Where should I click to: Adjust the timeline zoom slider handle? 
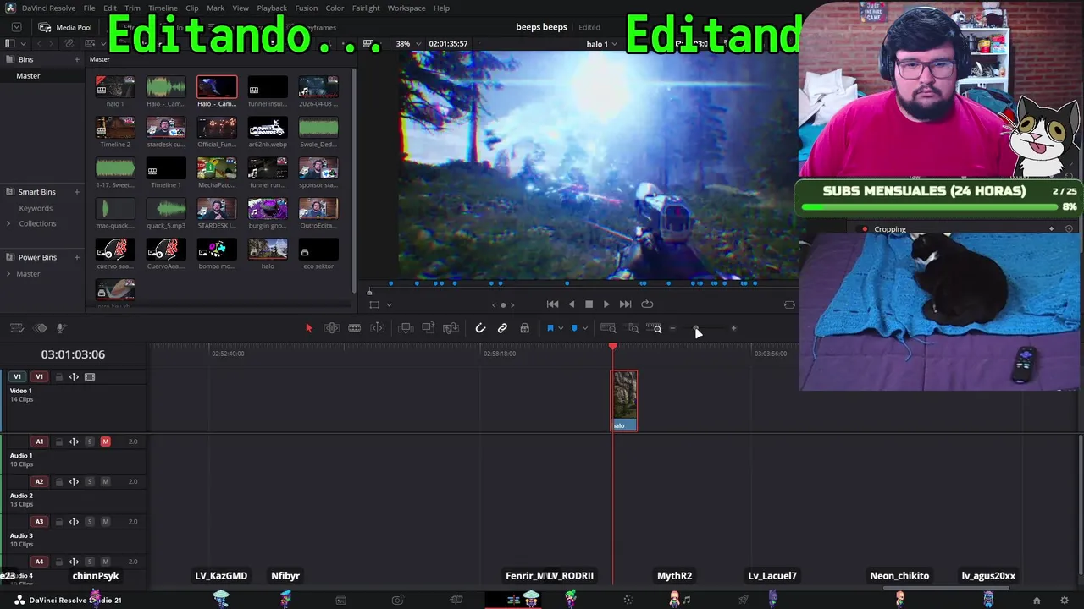coord(695,328)
